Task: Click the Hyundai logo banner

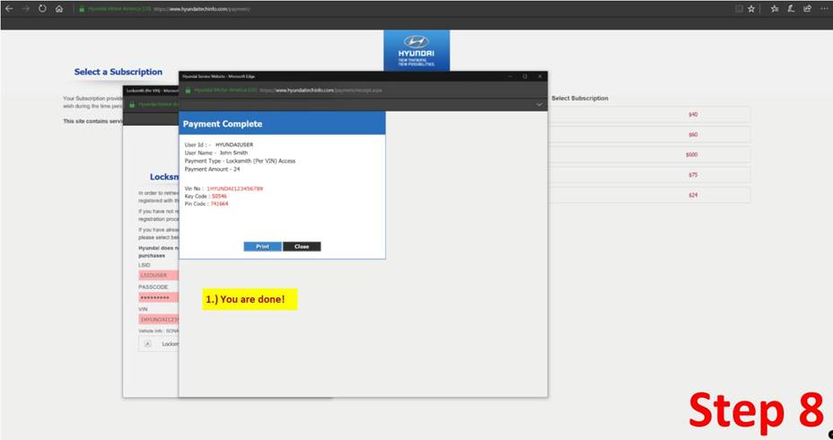Action: tap(416, 50)
